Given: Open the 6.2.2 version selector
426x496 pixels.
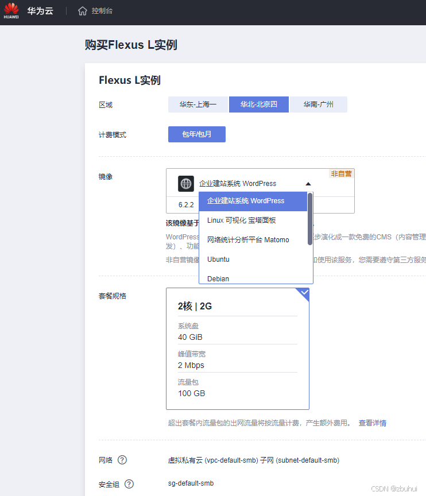Looking at the screenshot, I should click(186, 205).
